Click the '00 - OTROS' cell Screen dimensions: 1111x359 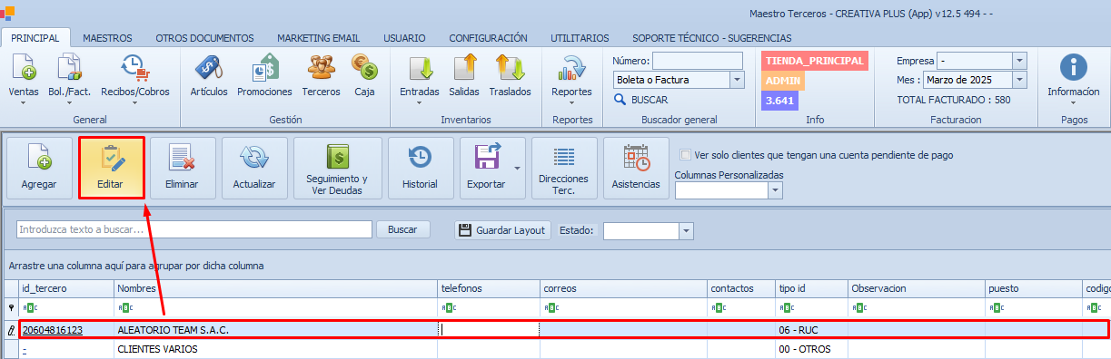tap(811, 349)
